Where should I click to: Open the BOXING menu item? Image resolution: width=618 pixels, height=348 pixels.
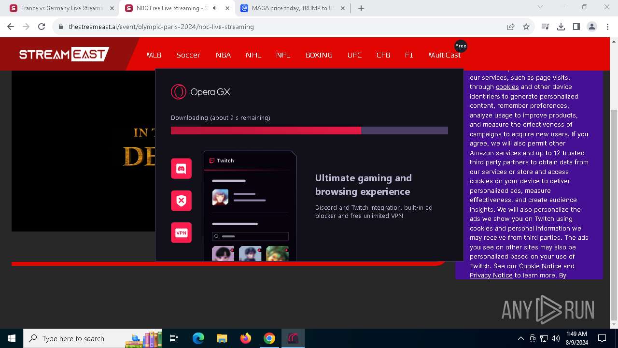tap(319, 55)
